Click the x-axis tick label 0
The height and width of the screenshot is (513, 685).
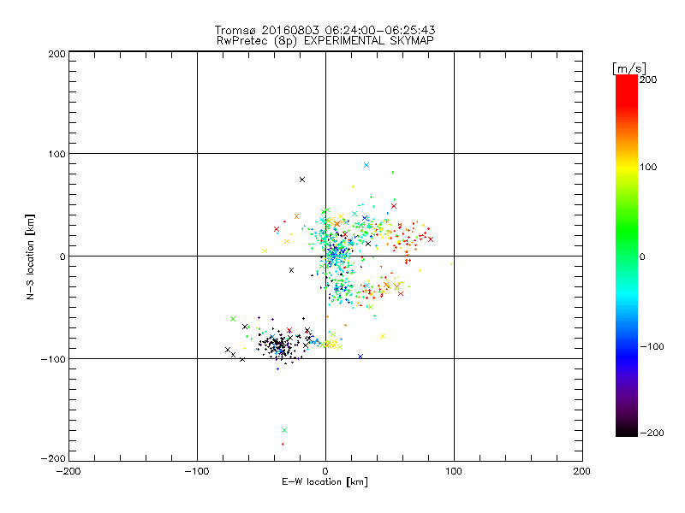tap(325, 471)
